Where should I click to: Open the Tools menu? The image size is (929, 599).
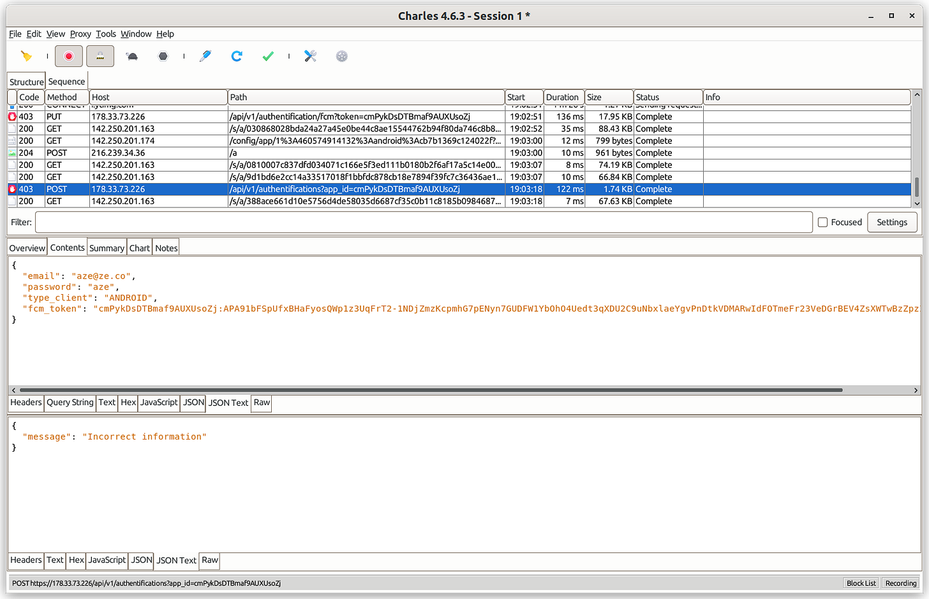pos(106,34)
